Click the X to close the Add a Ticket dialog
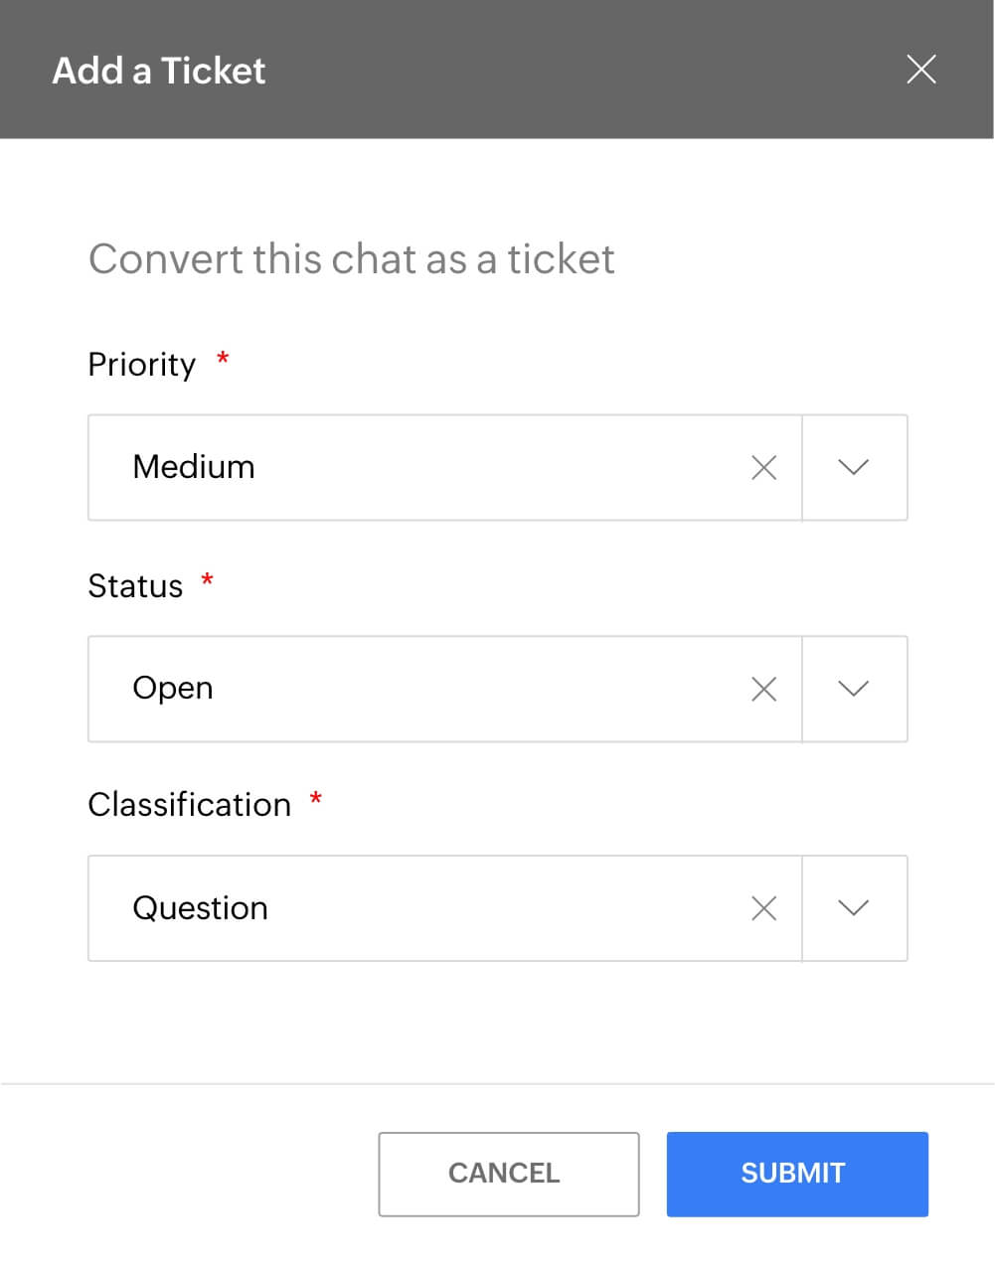Image resolution: width=995 pixels, height=1269 pixels. coord(920,69)
